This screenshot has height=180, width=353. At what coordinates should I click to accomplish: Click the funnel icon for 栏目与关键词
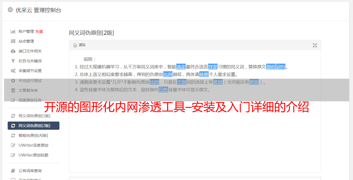coord(13,61)
